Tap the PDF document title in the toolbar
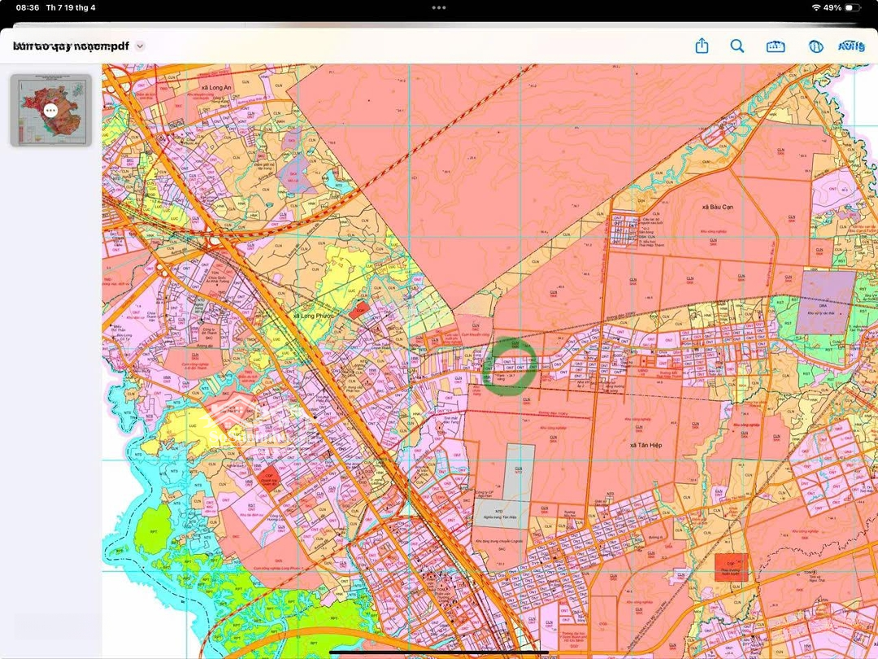 pyautogui.click(x=72, y=46)
